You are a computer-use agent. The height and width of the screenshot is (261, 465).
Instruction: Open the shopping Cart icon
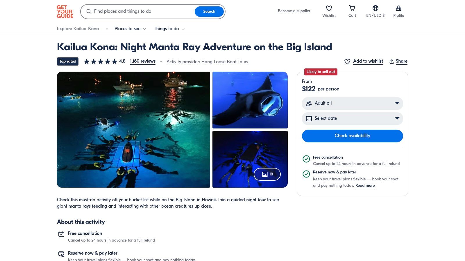point(352,8)
